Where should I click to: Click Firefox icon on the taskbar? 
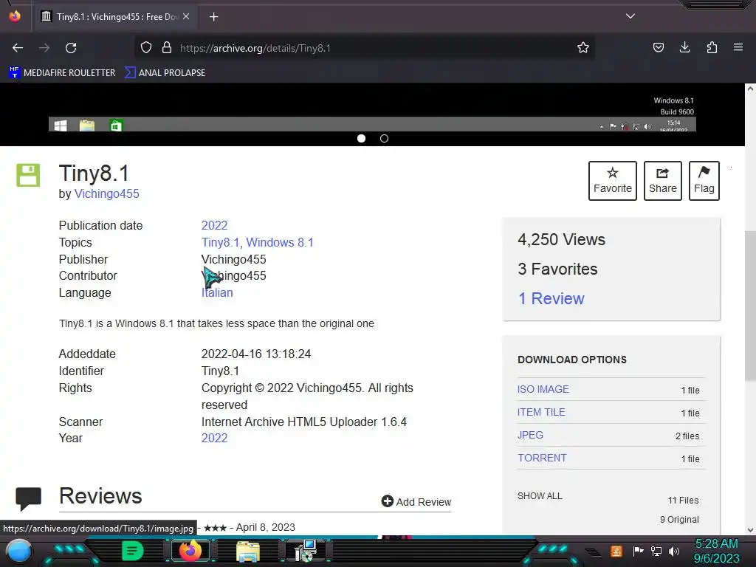pyautogui.click(x=190, y=551)
